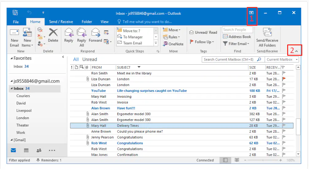Click the Meeting reply icon

click(x=106, y=32)
